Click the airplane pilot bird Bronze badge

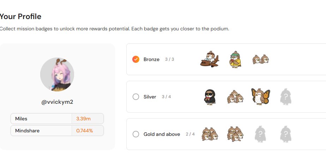[x=210, y=59]
